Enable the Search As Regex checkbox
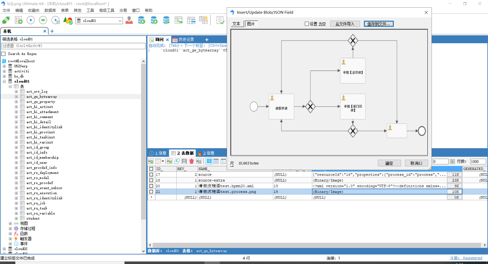Viewport: 488px width, 264px height. click(4, 54)
